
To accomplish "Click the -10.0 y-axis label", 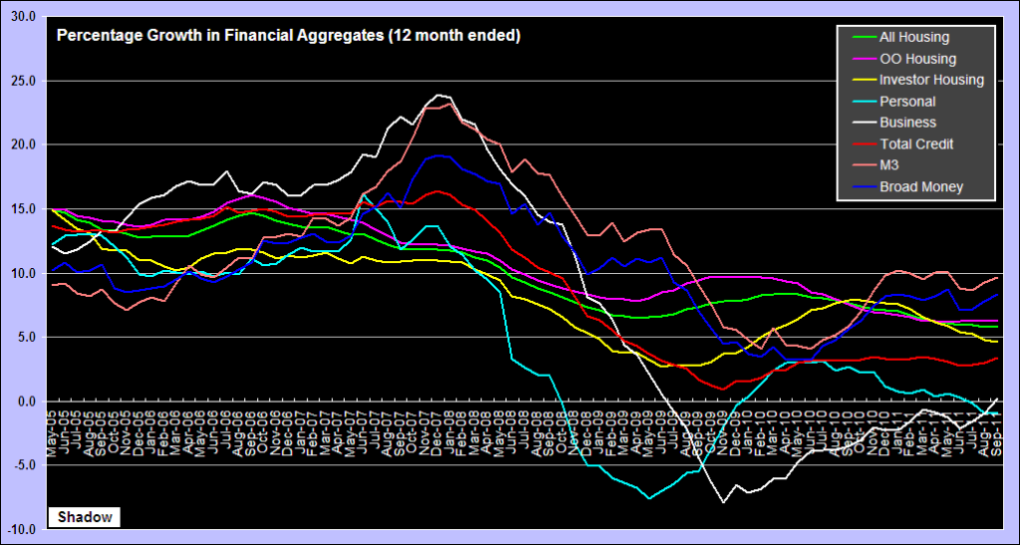I will (20, 529).
